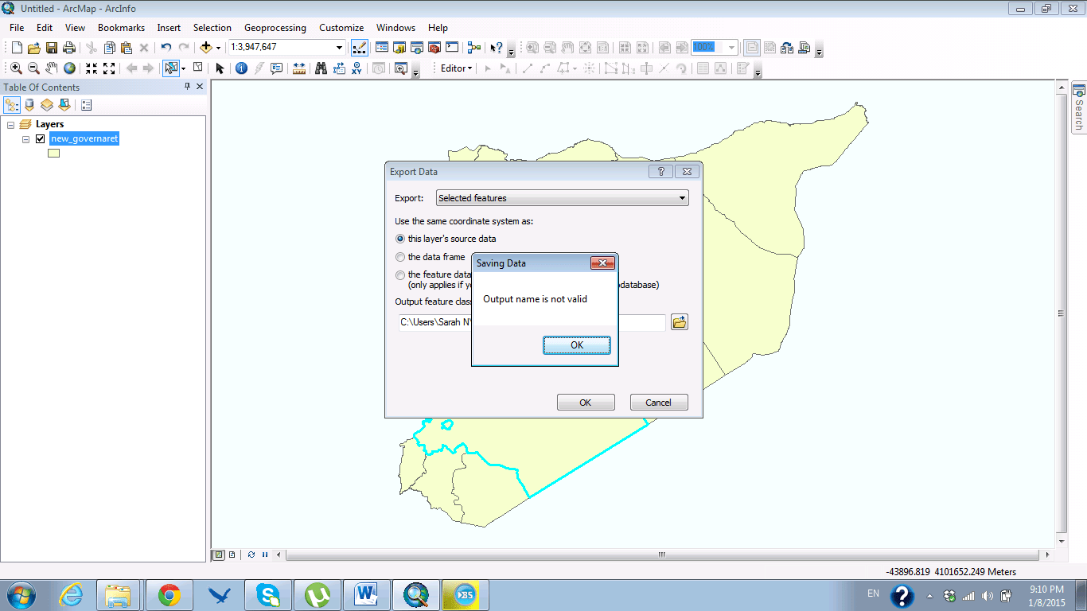Click the HTML Popup tool icon
Screen dimensions: 1087x611
tap(277, 68)
